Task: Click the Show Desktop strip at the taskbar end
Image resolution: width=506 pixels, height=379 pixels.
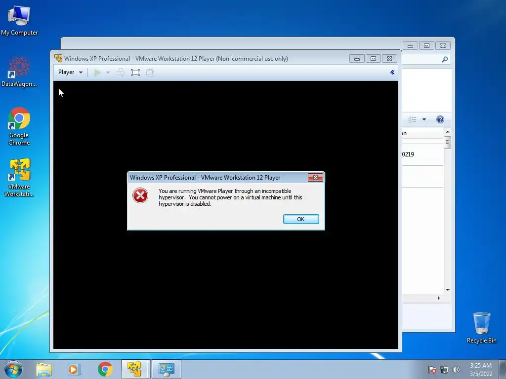Action: 502,369
